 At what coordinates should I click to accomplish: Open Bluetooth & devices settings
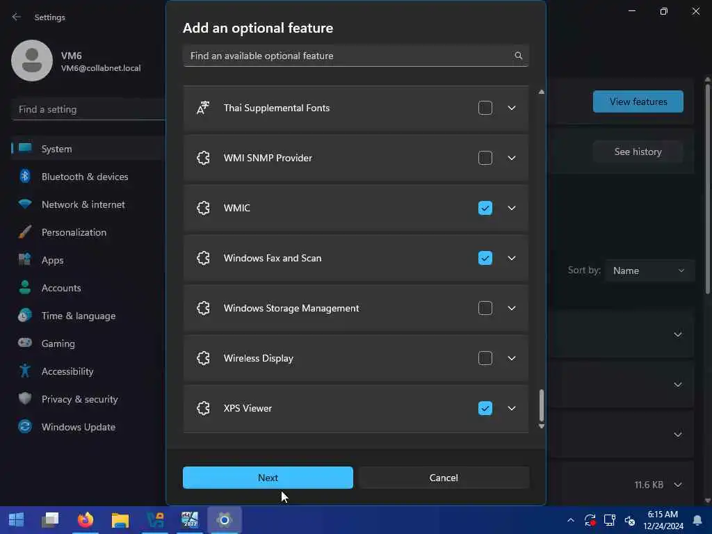tap(88, 177)
